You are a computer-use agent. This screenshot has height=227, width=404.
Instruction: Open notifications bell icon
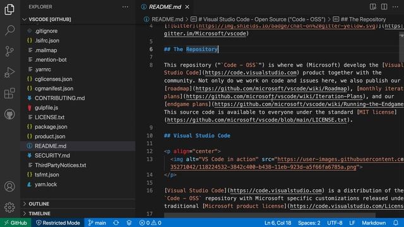pyautogui.click(x=396, y=223)
